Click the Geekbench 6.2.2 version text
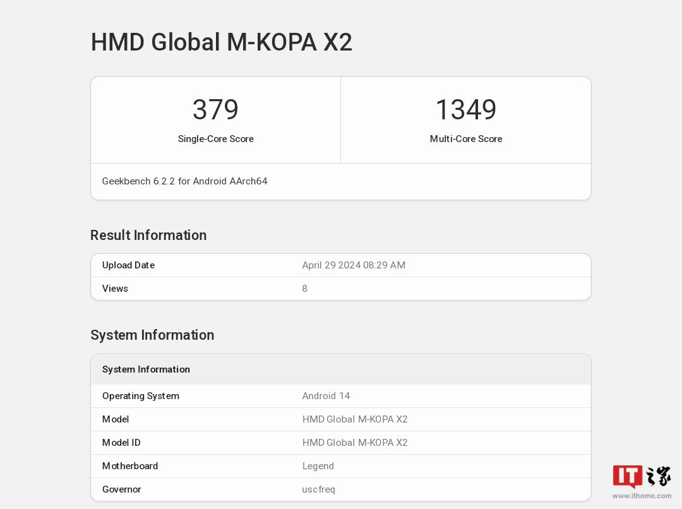The image size is (682, 509). (x=185, y=181)
